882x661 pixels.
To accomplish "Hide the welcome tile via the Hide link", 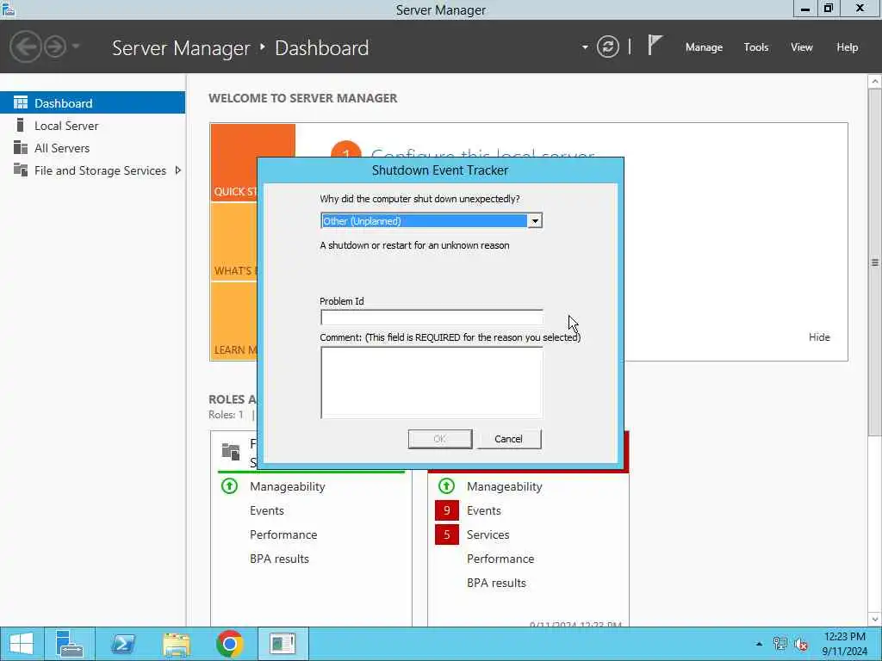I will (x=819, y=337).
